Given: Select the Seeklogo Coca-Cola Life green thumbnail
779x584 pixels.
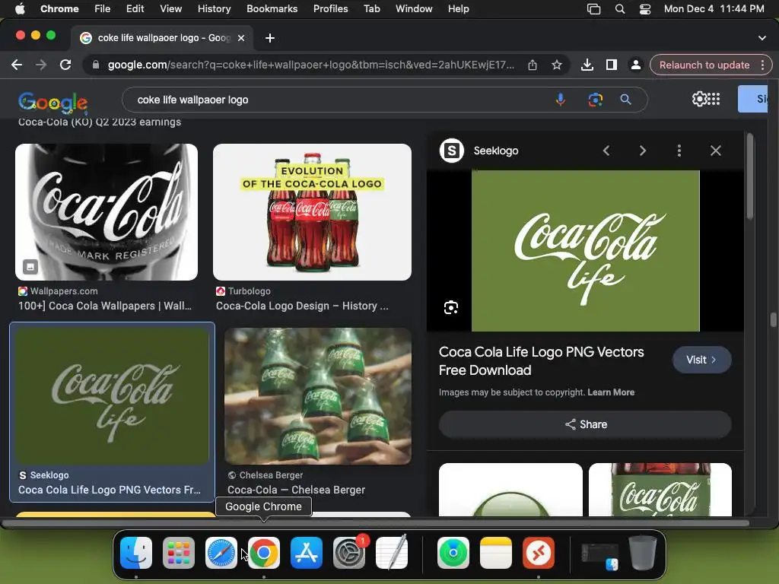Looking at the screenshot, I should click(113, 395).
